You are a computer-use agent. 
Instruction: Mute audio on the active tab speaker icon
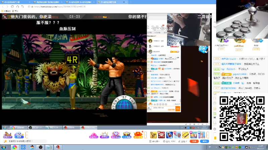coord(124,2)
